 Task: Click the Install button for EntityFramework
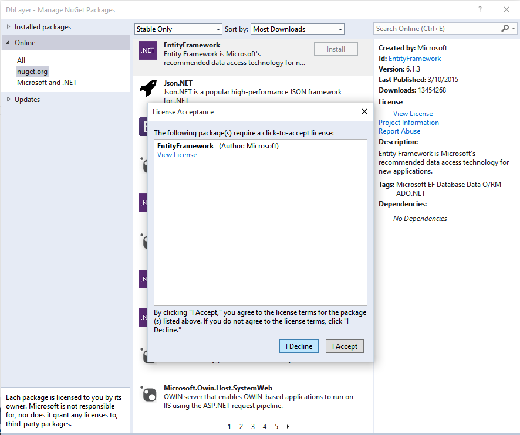click(x=336, y=49)
